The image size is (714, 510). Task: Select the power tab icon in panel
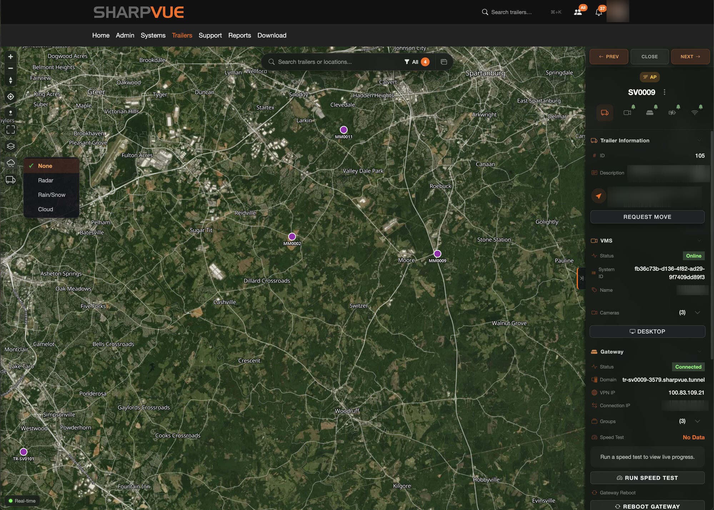pos(672,113)
